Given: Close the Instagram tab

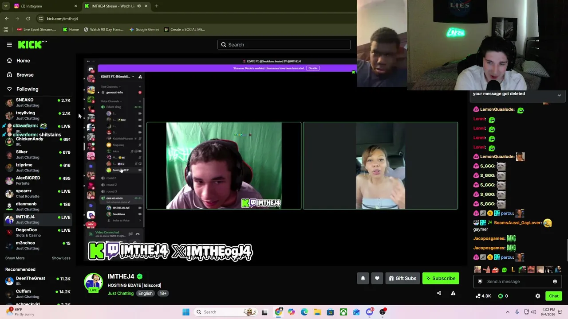Looking at the screenshot, I should [75, 6].
